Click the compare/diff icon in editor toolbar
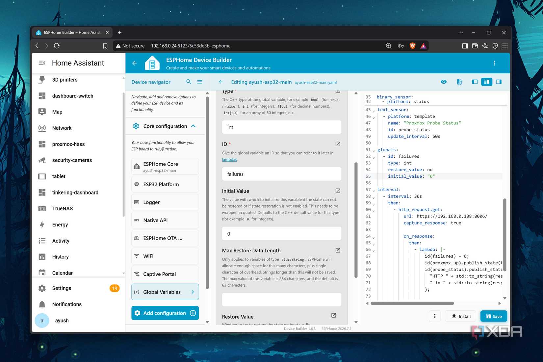Viewport: 543px width, 362px height. [x=459, y=82]
